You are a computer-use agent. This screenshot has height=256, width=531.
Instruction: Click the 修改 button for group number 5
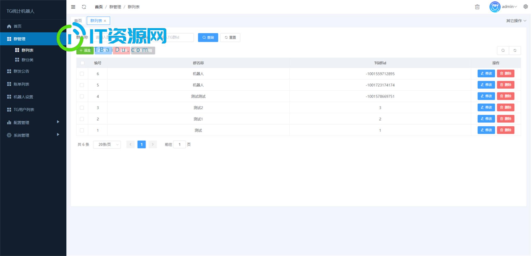(x=486, y=85)
